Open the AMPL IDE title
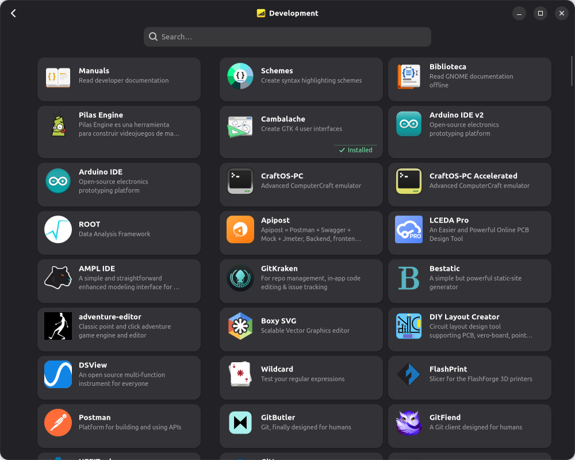This screenshot has height=460, width=575. click(97, 269)
